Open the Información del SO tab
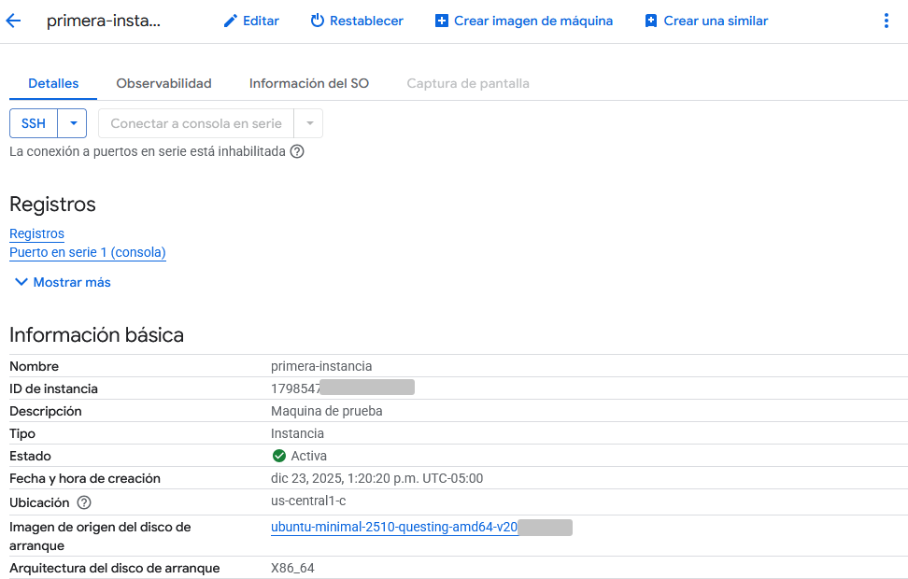Screen dimensions: 908x579 pos(308,83)
